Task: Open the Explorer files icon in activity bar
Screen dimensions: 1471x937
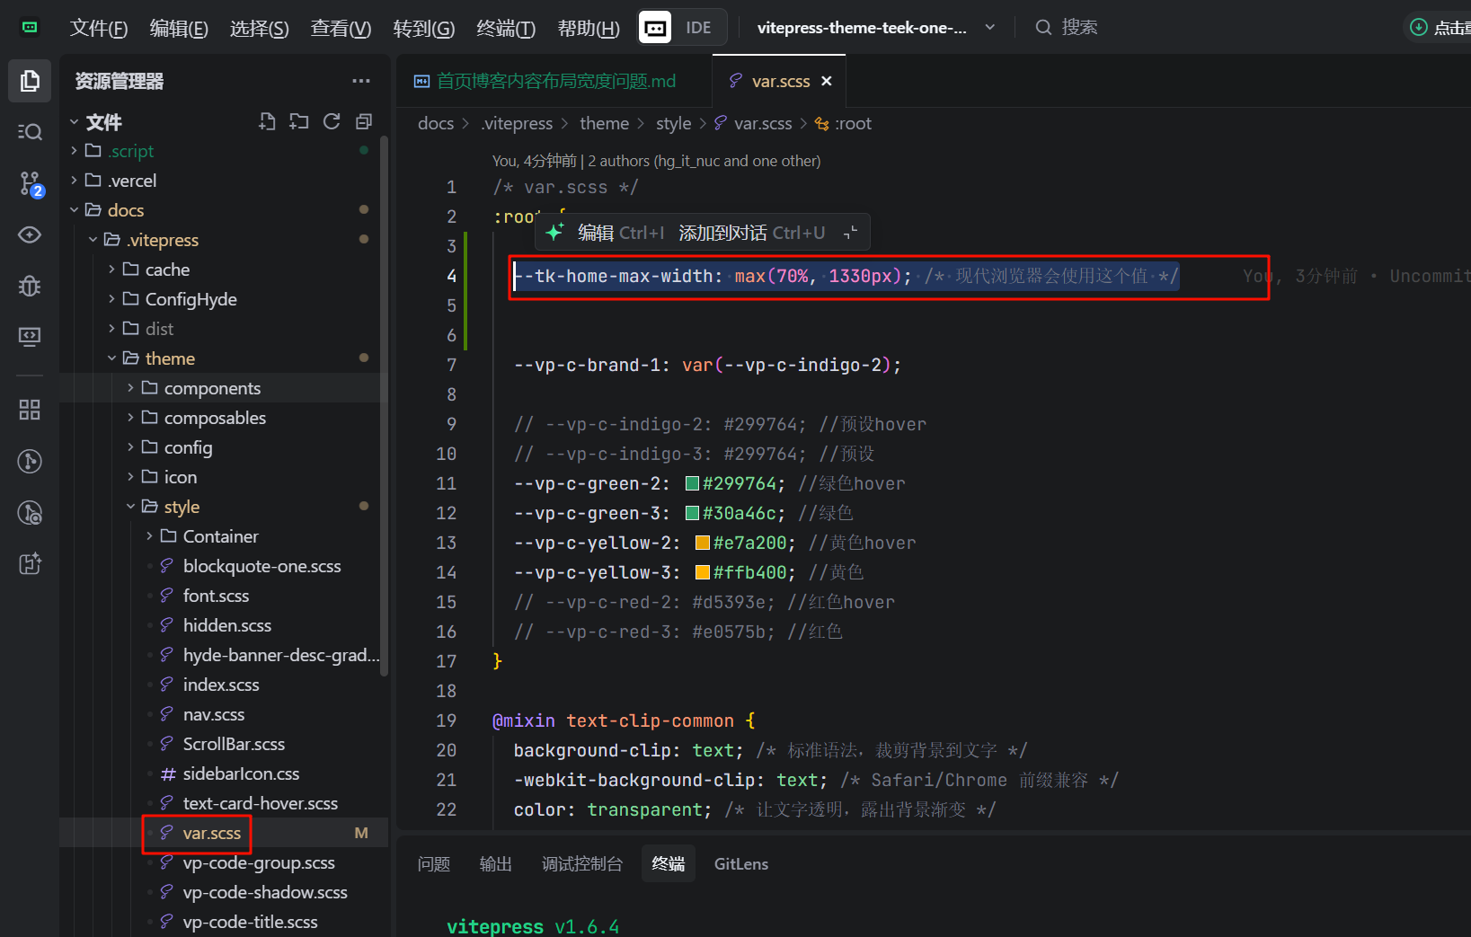Action: point(30,81)
